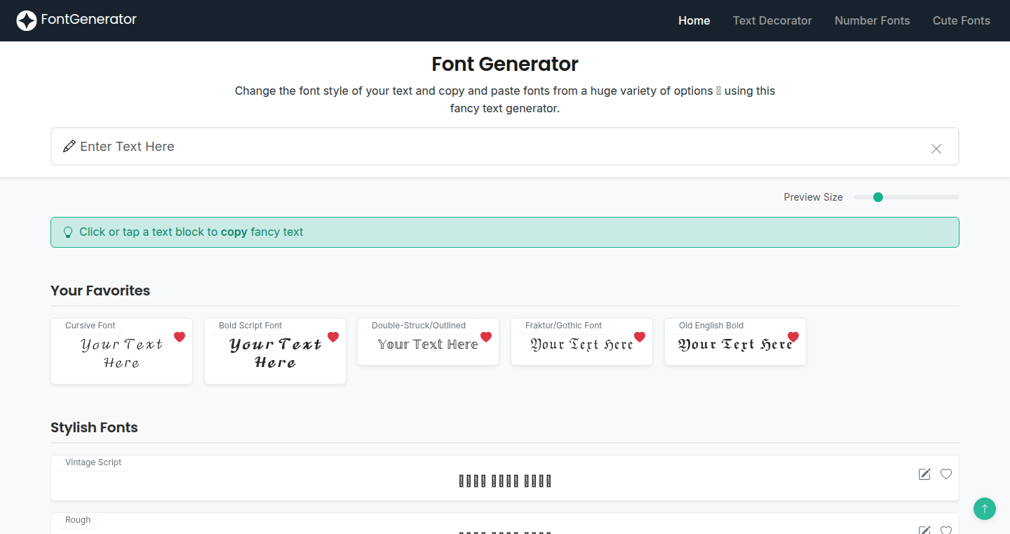
Task: Go to Cute Fonts page
Action: [x=961, y=20]
